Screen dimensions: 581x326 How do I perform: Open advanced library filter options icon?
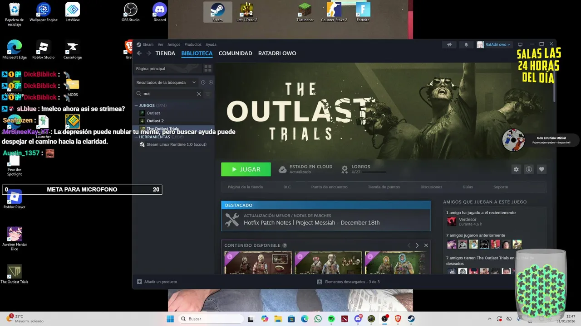pyautogui.click(x=208, y=94)
